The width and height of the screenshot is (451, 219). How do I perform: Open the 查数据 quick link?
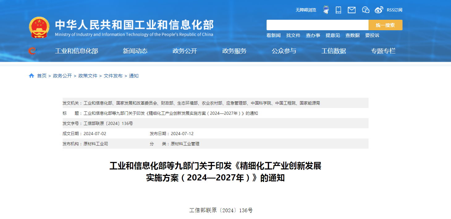[352, 35]
